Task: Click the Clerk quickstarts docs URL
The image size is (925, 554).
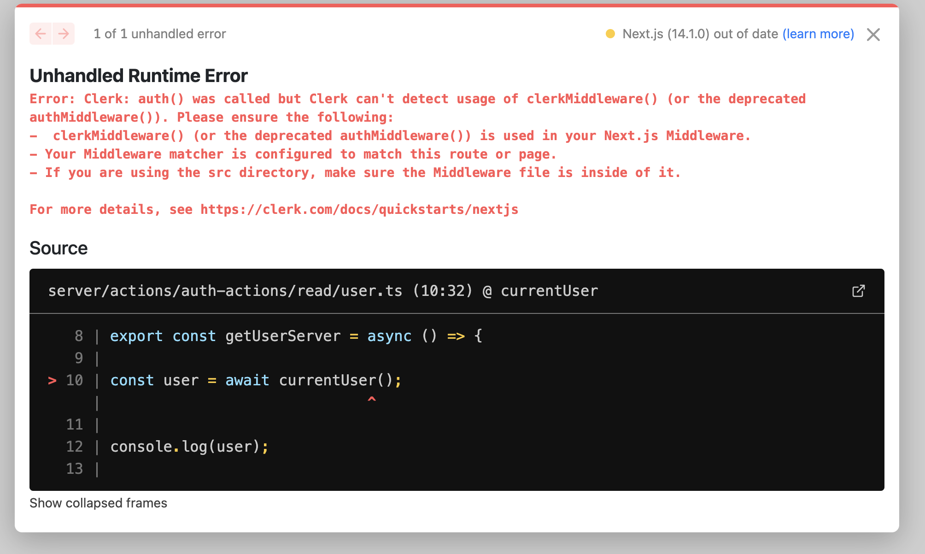Action: [x=359, y=209]
